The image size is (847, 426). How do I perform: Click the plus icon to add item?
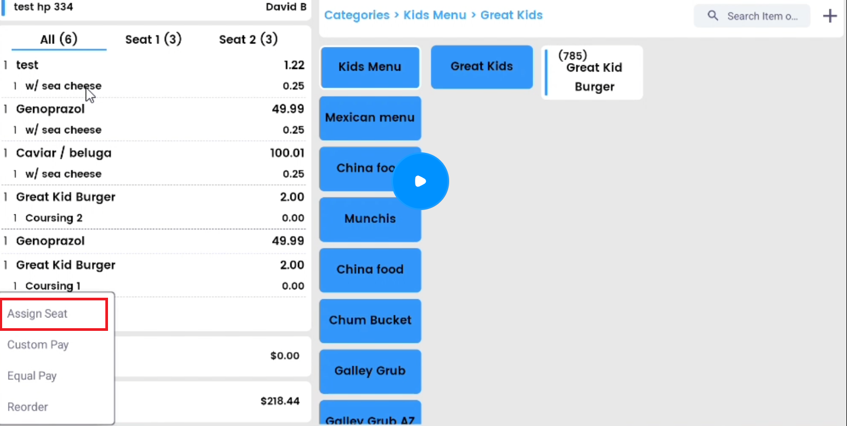pos(829,16)
